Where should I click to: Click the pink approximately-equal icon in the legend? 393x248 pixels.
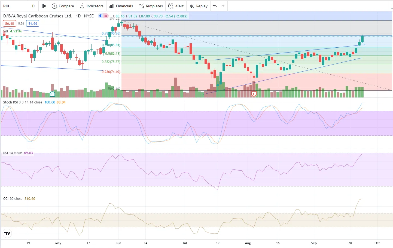[x=106, y=16]
